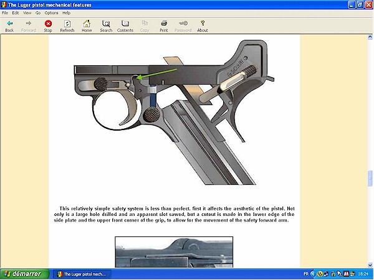374x280 pixels.
Task: Click the pistol photograph below the text
Action: click(174, 252)
